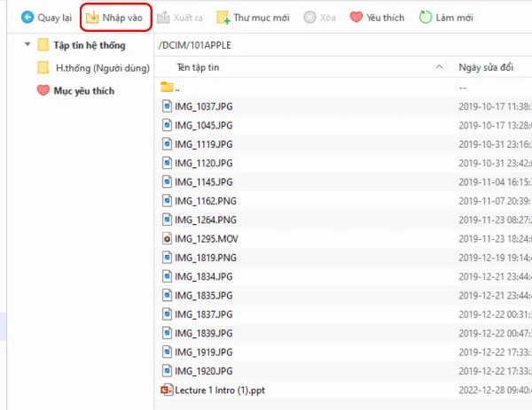Sort by Ngày sửa đổi column

coord(486,67)
